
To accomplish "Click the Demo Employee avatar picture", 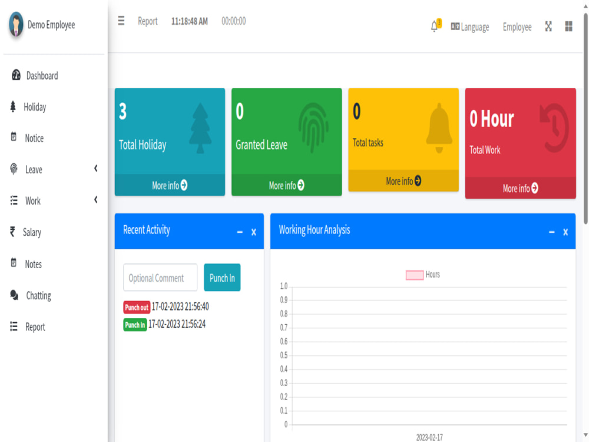I will pyautogui.click(x=16, y=24).
